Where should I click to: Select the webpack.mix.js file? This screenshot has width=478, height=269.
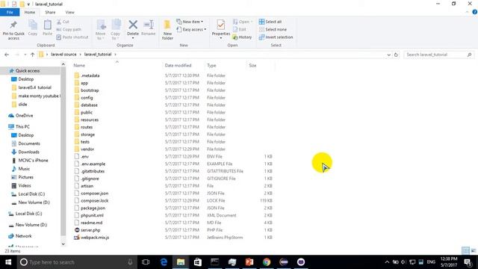pyautogui.click(x=95, y=238)
